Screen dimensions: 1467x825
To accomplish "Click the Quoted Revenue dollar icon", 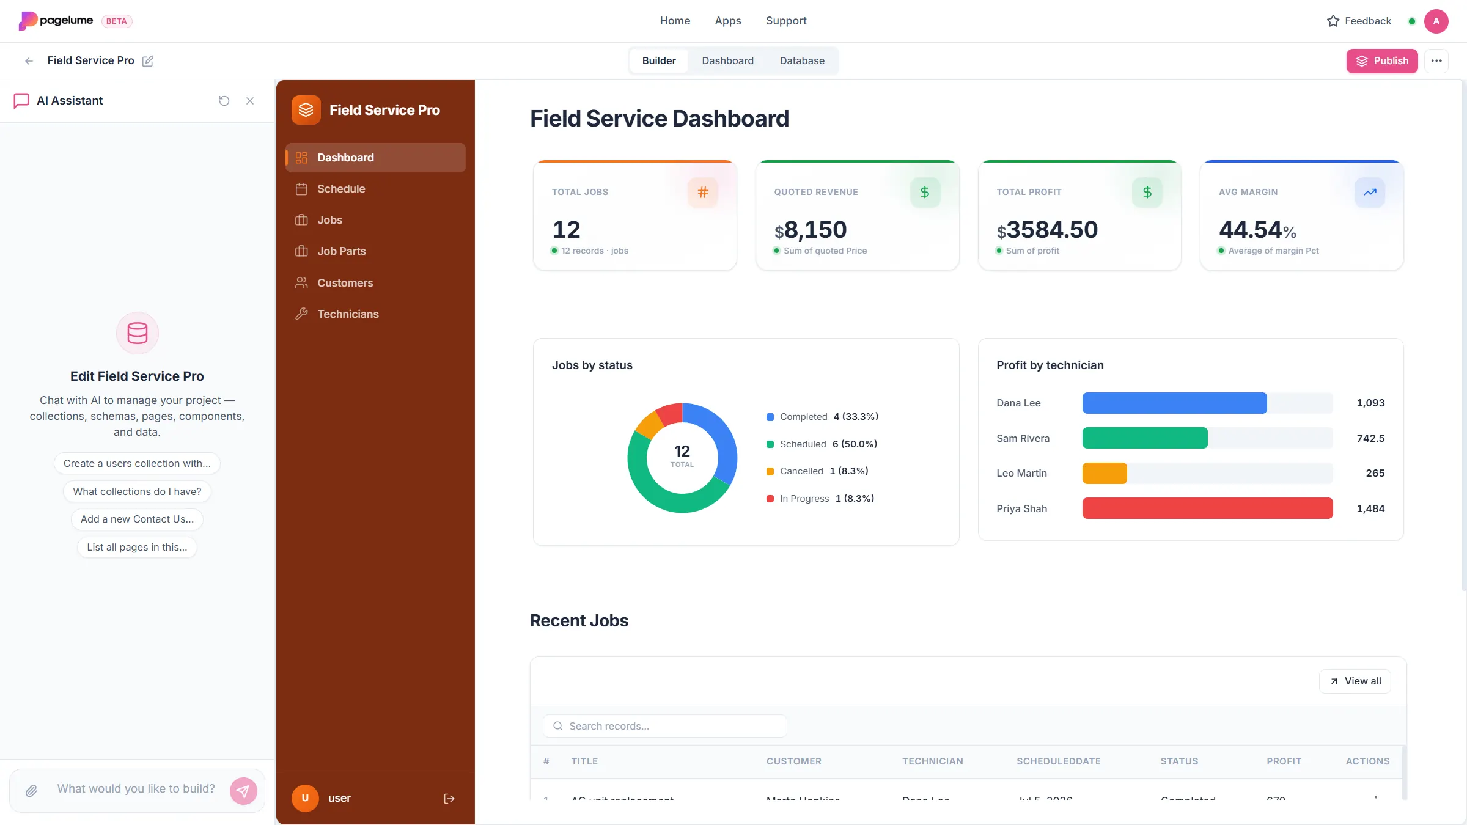I will pyautogui.click(x=925, y=192).
